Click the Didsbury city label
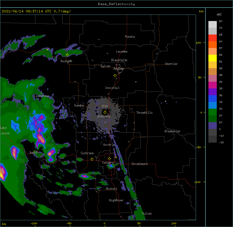Screen dimensions: 233x227 point(104,116)
